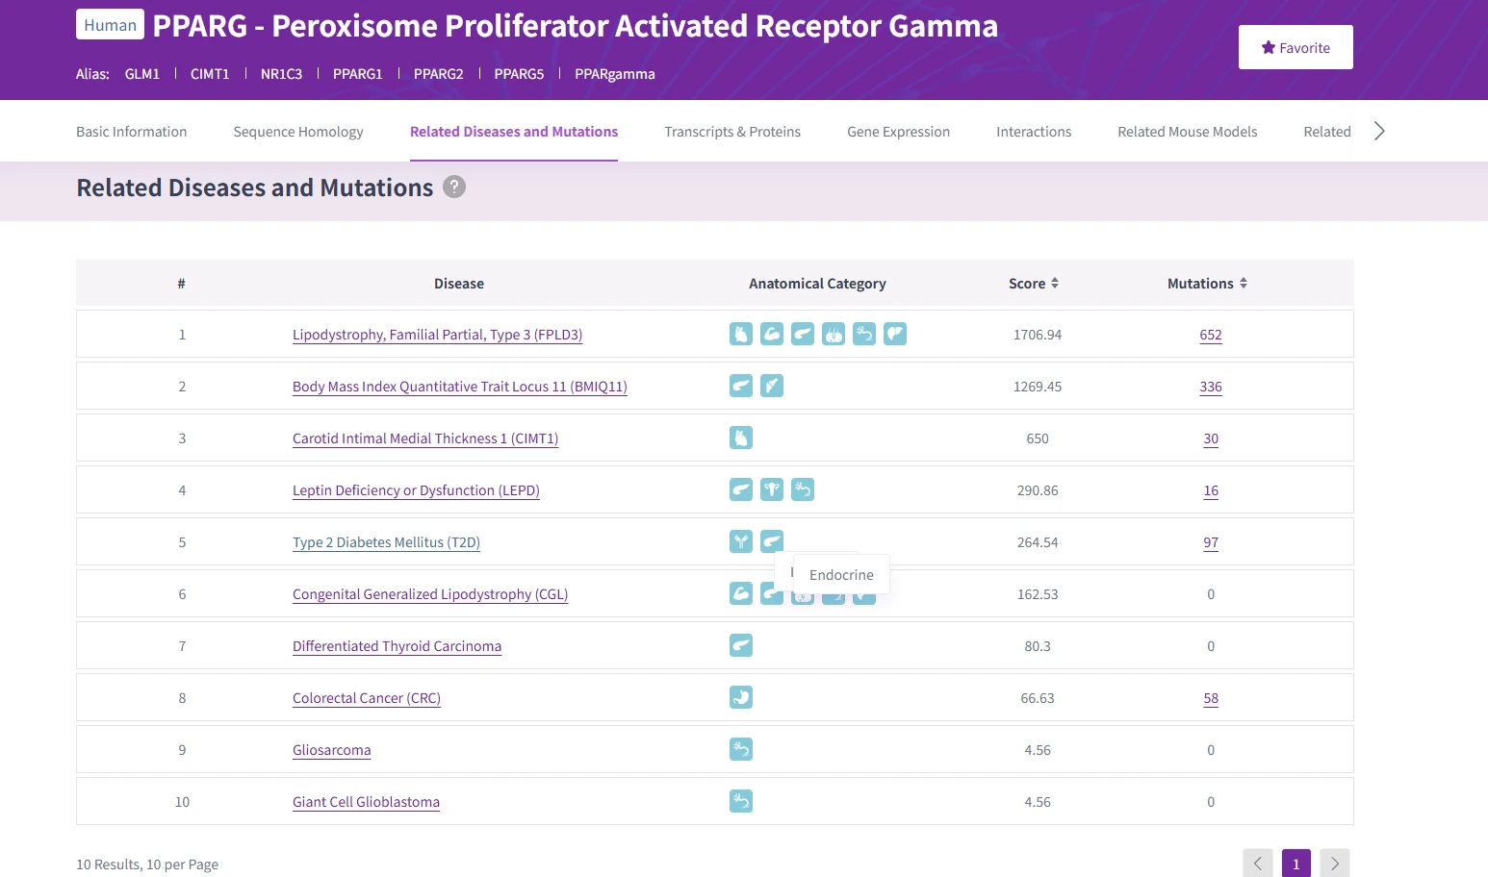
Task: Select the antibody immune icon for Type 2 Diabetes
Action: pos(740,540)
